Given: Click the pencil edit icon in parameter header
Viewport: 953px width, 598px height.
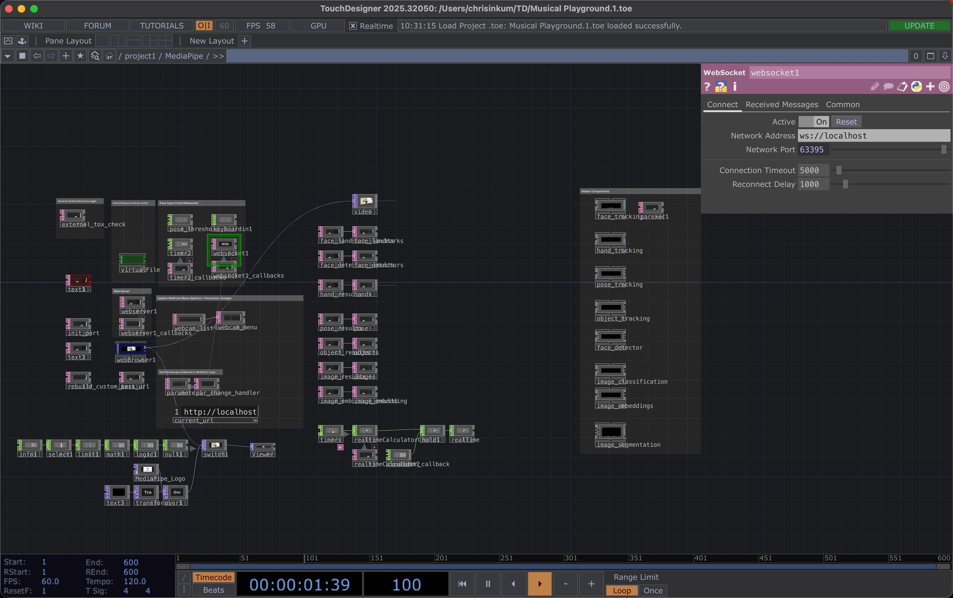Looking at the screenshot, I should tap(875, 86).
